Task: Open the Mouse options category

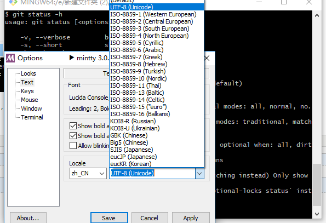Action: [x=30, y=100]
